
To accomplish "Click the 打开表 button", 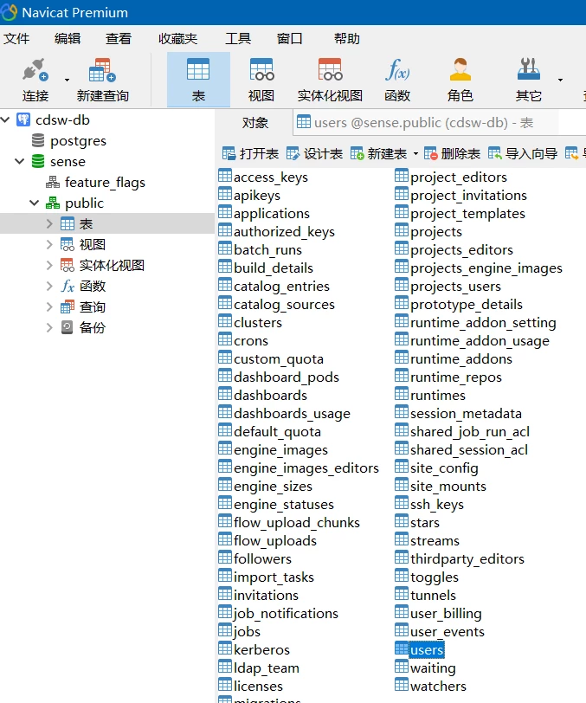I will pos(250,154).
